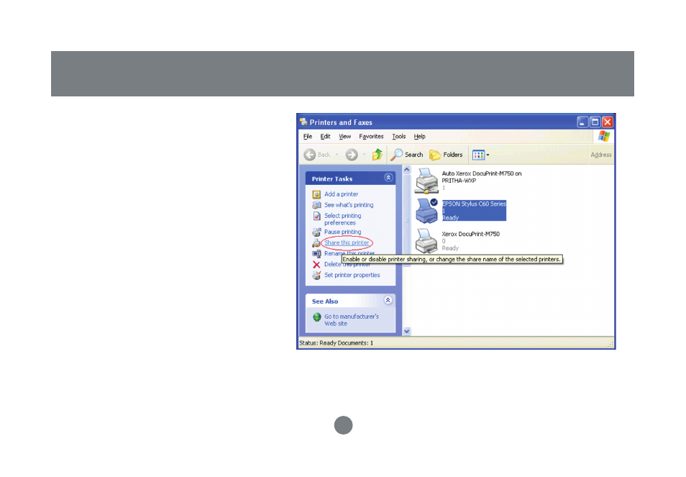Click the sidebar scroll down arrow
Image resolution: width=686 pixels, height=477 pixels.
coord(407,331)
